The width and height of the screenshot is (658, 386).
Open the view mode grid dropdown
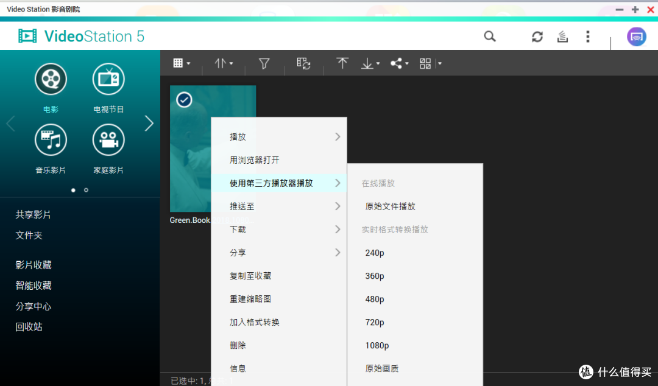pyautogui.click(x=182, y=63)
